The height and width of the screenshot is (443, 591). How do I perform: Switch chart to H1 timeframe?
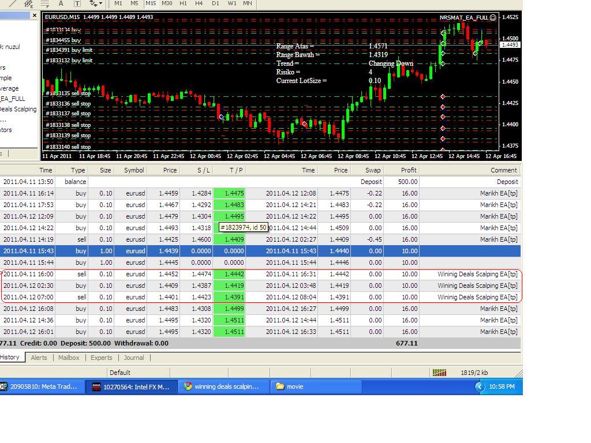tap(183, 3)
